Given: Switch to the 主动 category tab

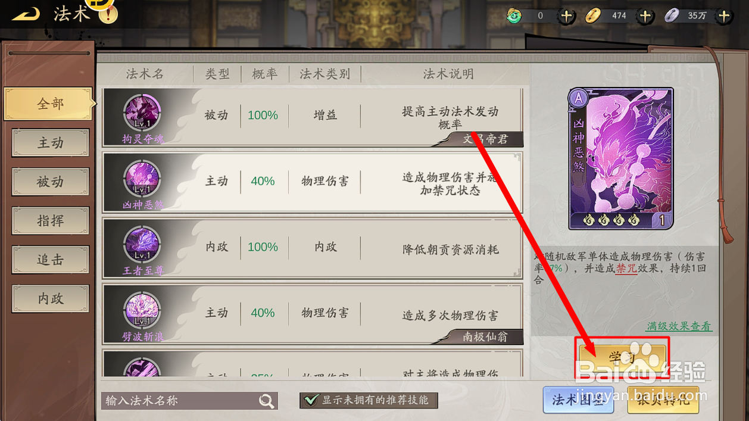Looking at the screenshot, I should [51, 143].
